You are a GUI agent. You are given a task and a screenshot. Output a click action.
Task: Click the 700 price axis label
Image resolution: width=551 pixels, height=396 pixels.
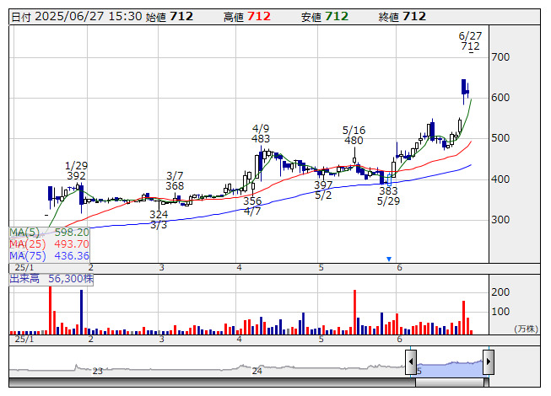coord(500,57)
